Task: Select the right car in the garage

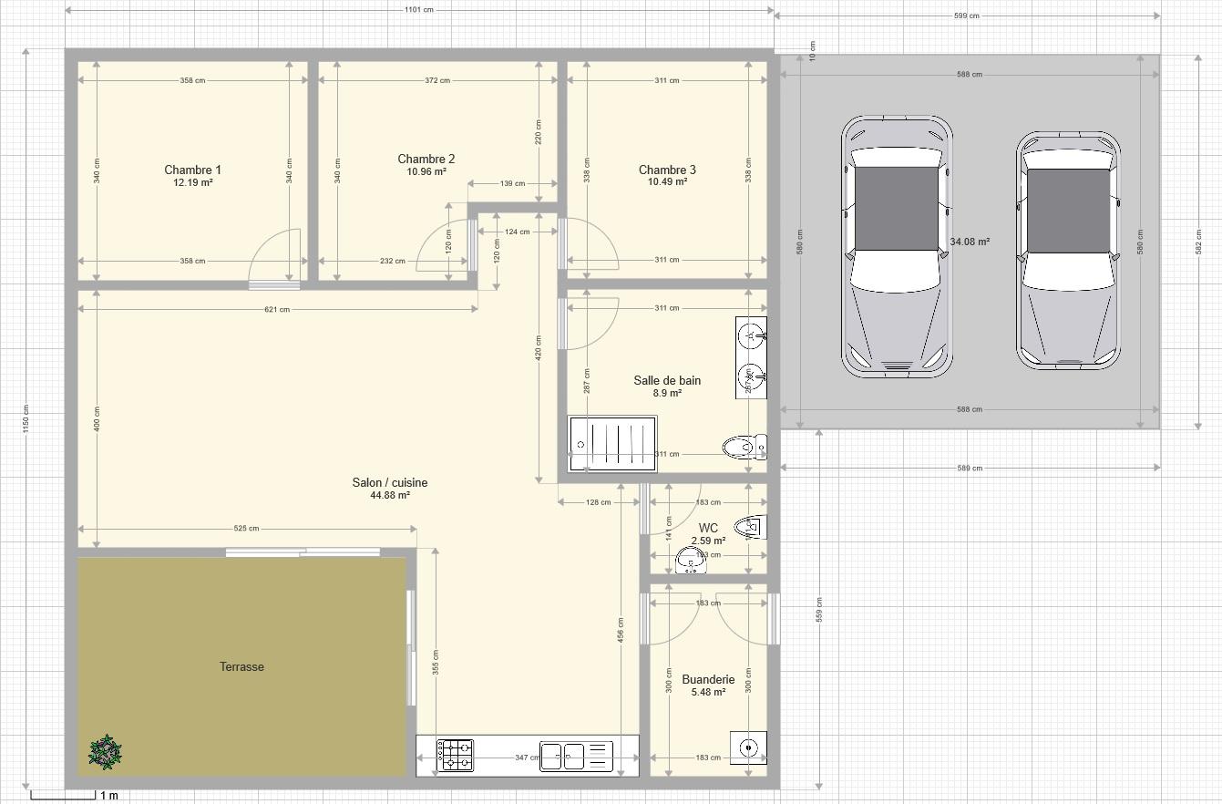Action: pyautogui.click(x=1068, y=251)
